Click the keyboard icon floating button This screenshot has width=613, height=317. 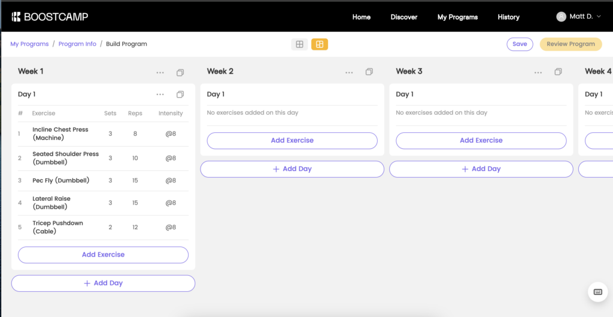[x=597, y=292]
